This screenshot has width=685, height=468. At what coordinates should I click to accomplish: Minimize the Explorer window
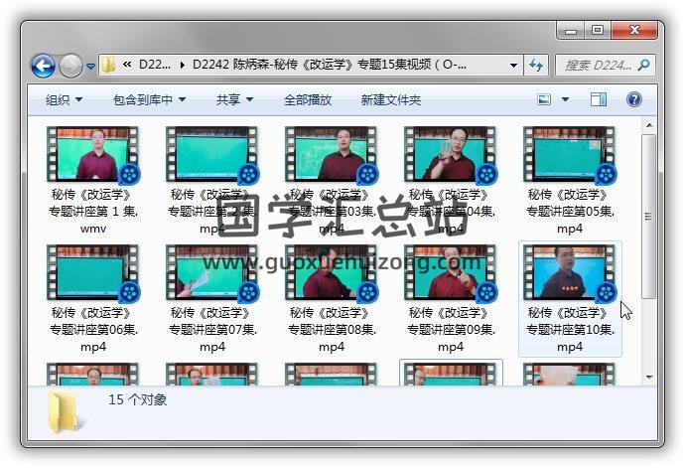click(571, 31)
